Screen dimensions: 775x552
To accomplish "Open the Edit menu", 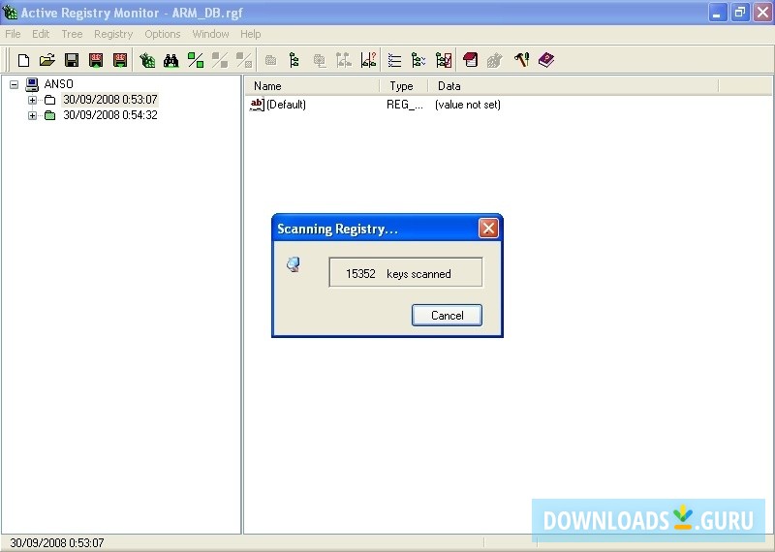I will click(41, 34).
